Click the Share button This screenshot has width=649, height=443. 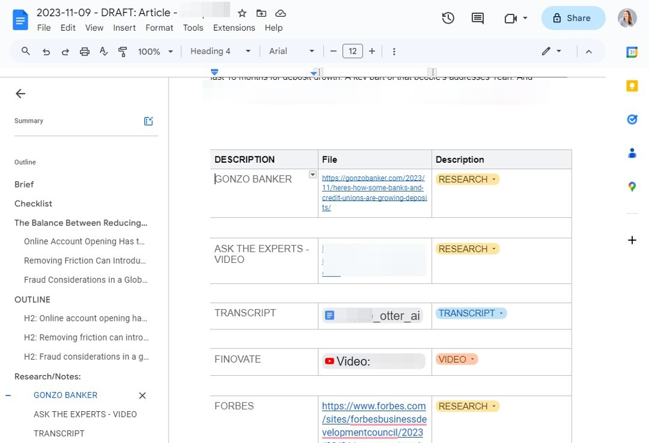[x=573, y=18]
